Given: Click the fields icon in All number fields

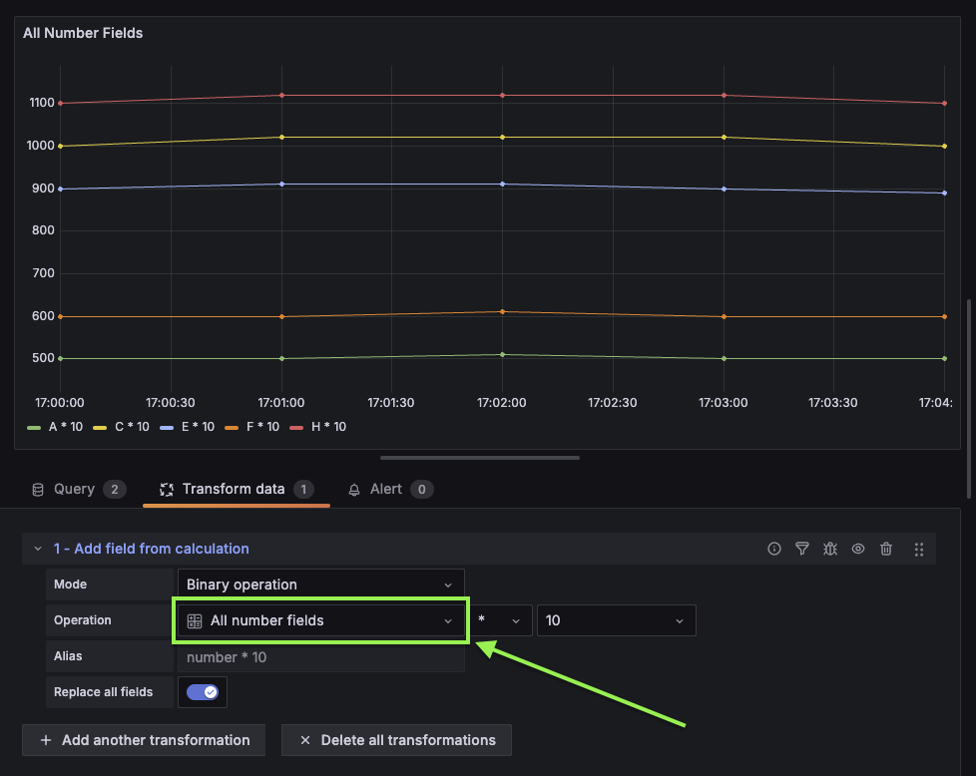Looking at the screenshot, I should [x=196, y=620].
